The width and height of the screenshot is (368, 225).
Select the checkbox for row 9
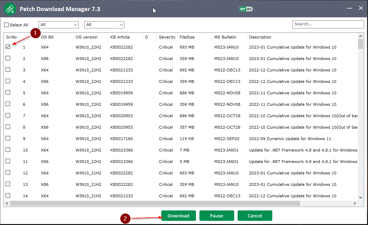[x=8, y=138]
